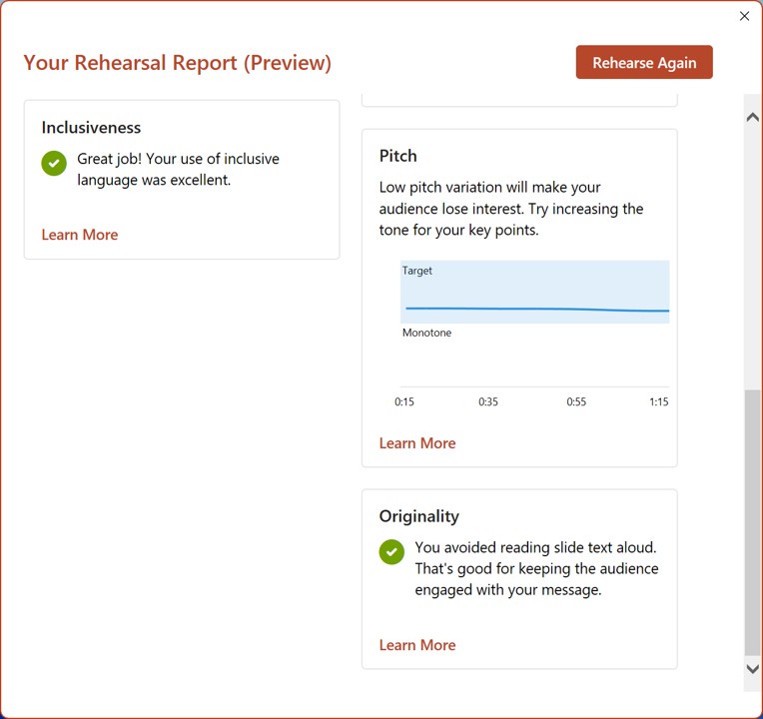Click the Rehearse Again button
763x719 pixels.
pyautogui.click(x=644, y=62)
